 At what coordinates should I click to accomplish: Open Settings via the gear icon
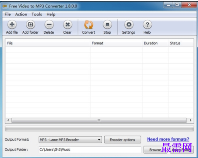click(129, 24)
